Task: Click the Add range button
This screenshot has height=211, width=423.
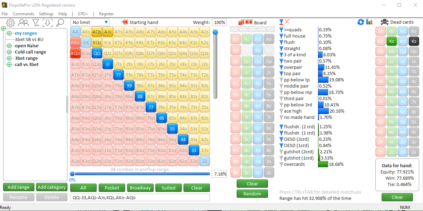Action: click(19, 187)
